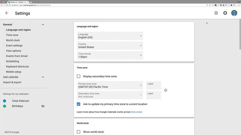Click the browser back arrow

[x=2, y=5]
